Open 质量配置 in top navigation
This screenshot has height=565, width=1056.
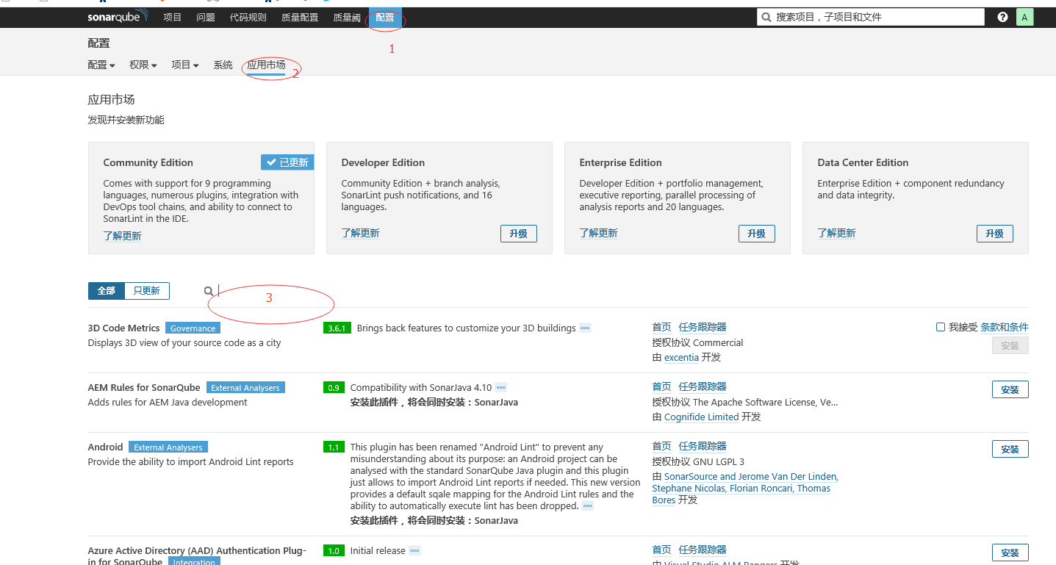pos(300,17)
